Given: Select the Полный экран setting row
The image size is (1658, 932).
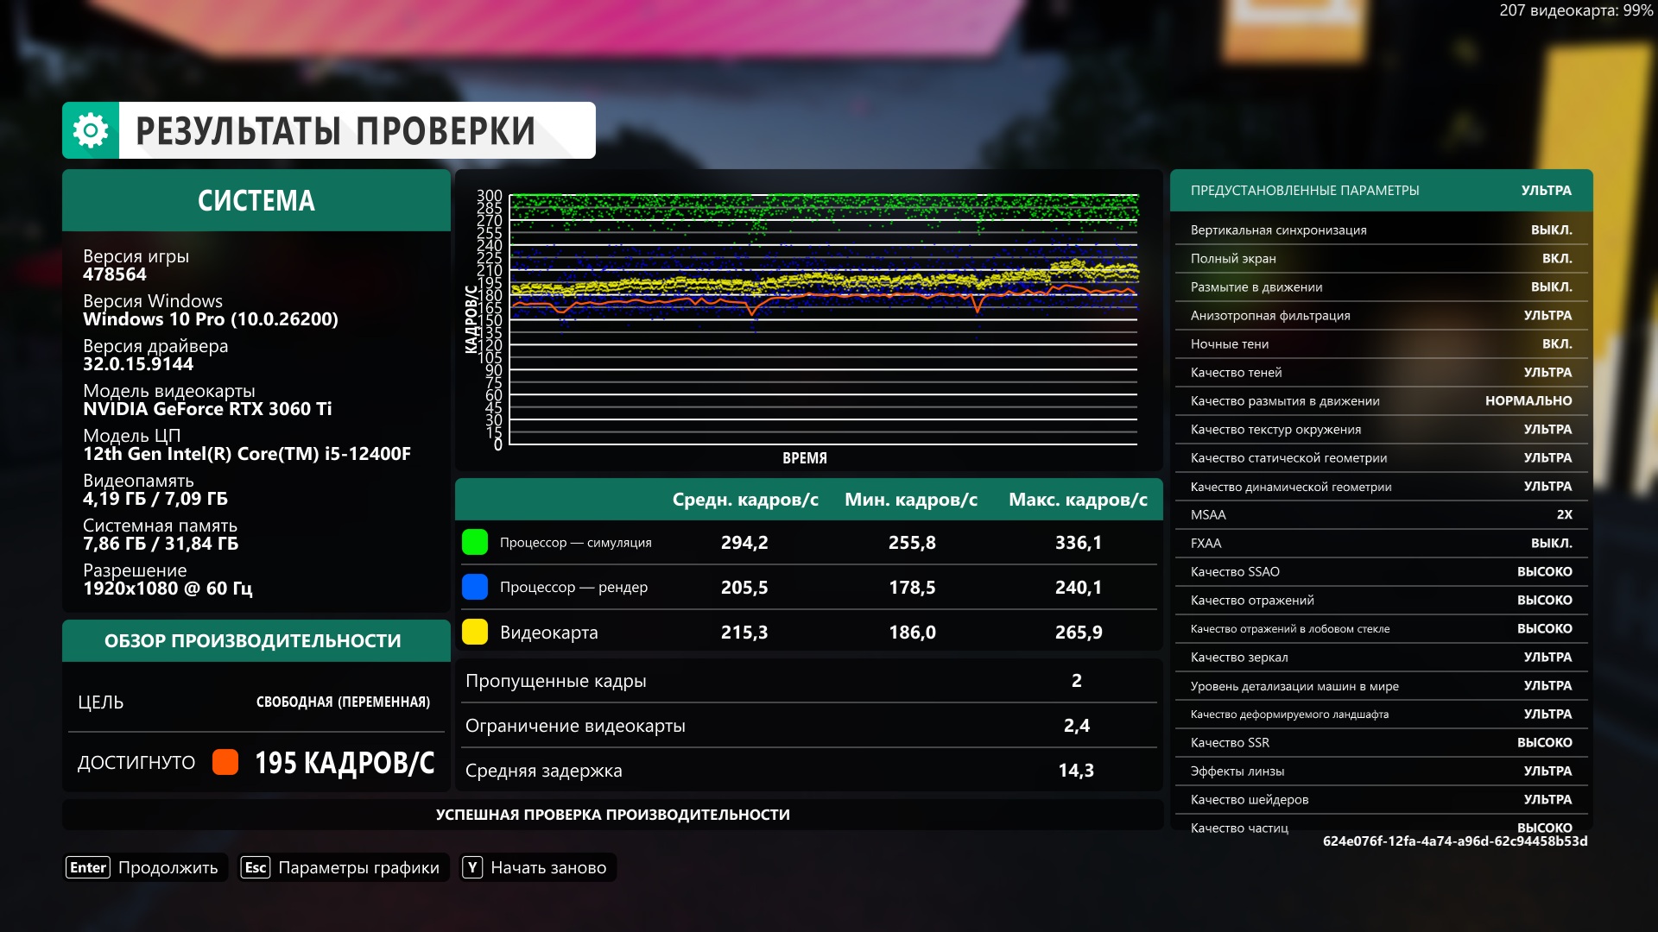Looking at the screenshot, I should pos(1380,259).
